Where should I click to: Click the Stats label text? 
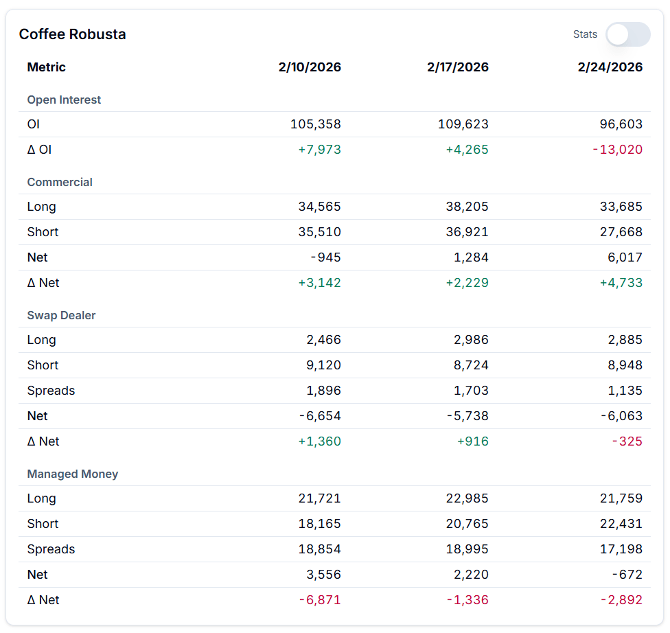[585, 34]
